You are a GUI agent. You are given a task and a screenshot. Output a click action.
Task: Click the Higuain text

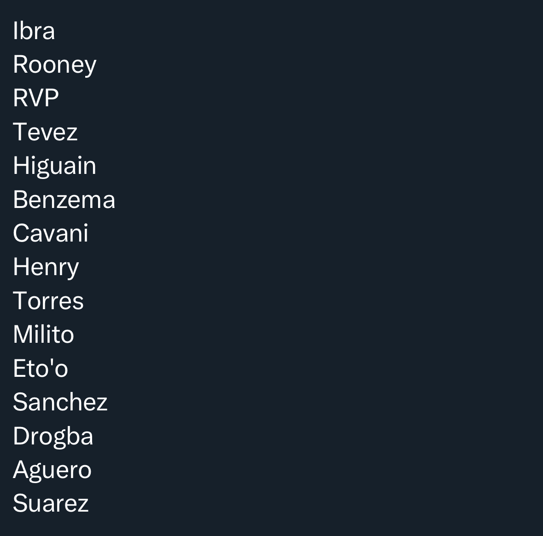pos(55,167)
